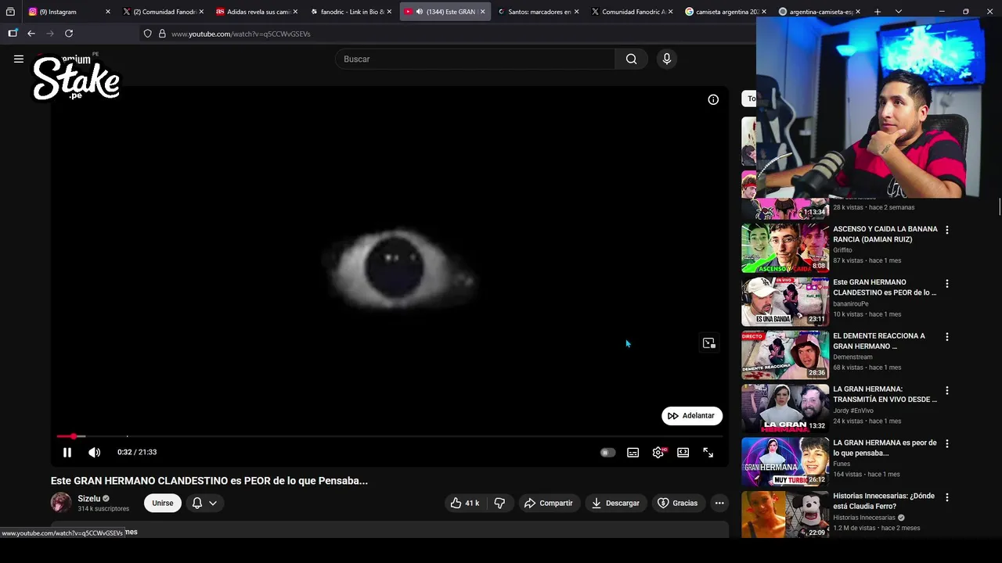The height and width of the screenshot is (563, 1002).
Task: Click the 13:32 LA GRAN HERMANA thumbnail
Action: click(x=785, y=408)
